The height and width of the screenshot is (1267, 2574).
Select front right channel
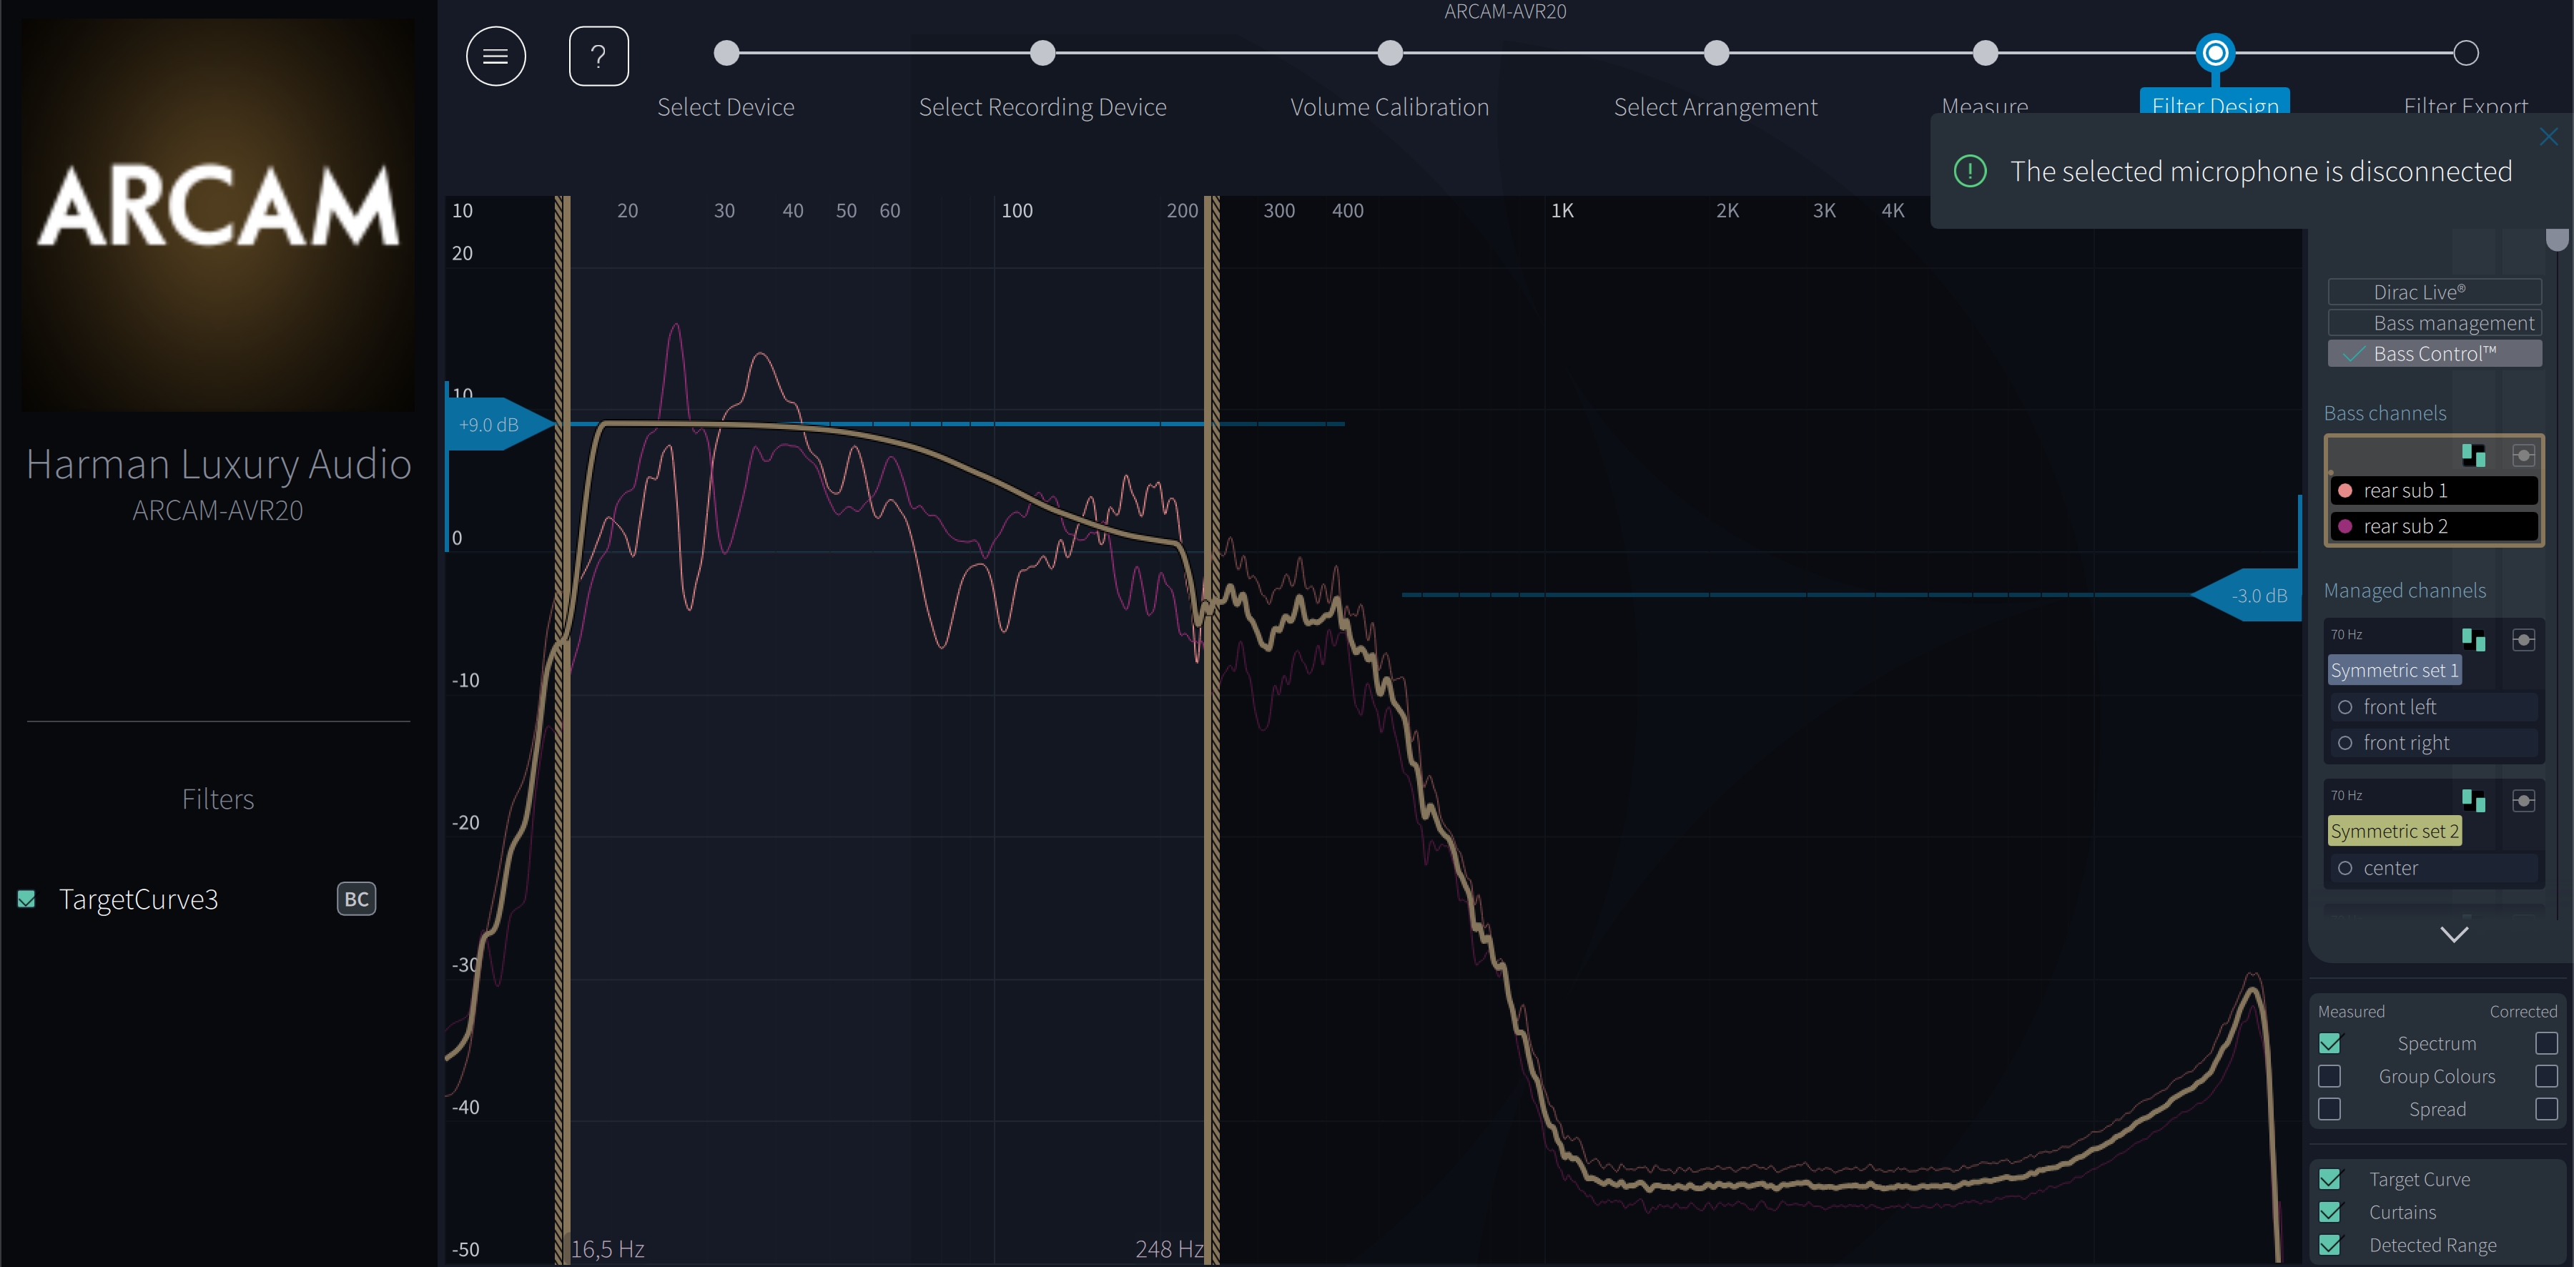tap(2434, 744)
